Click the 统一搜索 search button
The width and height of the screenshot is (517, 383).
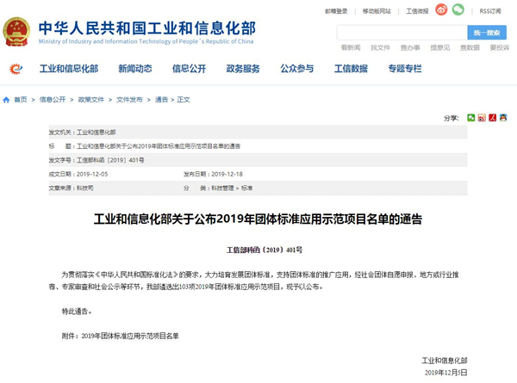[487, 33]
